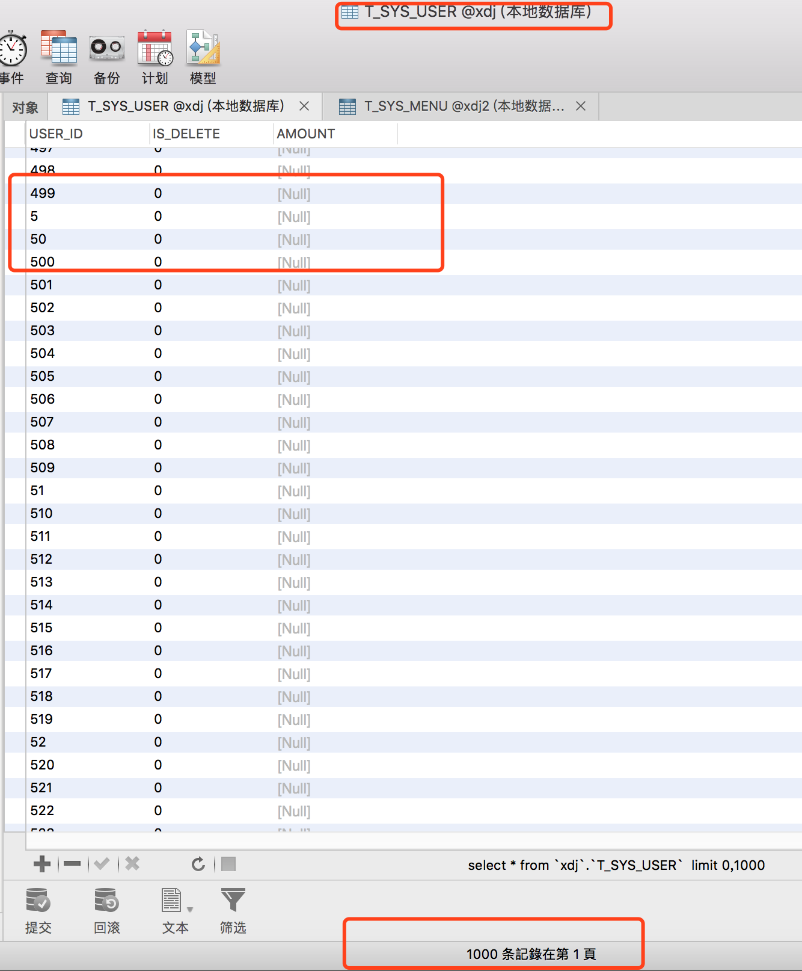Select USER_ID cell 506
Viewport: 802px width, 971px height.
[87, 399]
